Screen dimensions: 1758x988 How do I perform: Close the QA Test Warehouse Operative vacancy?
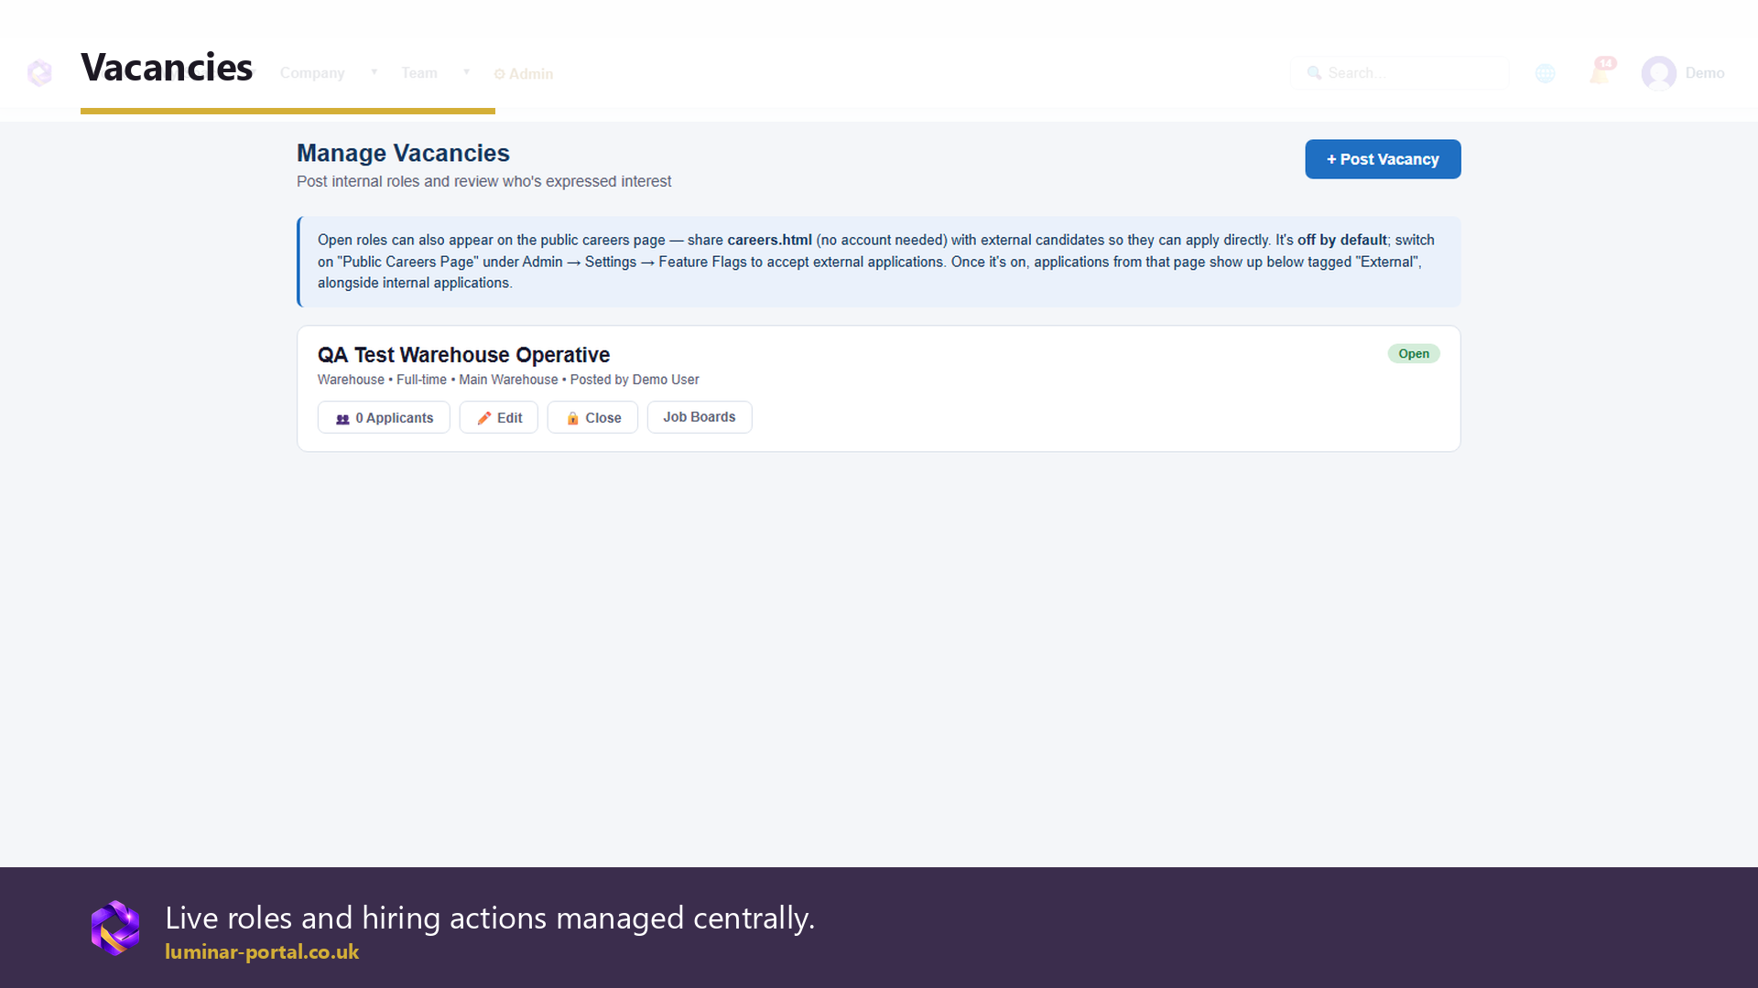[x=592, y=417]
